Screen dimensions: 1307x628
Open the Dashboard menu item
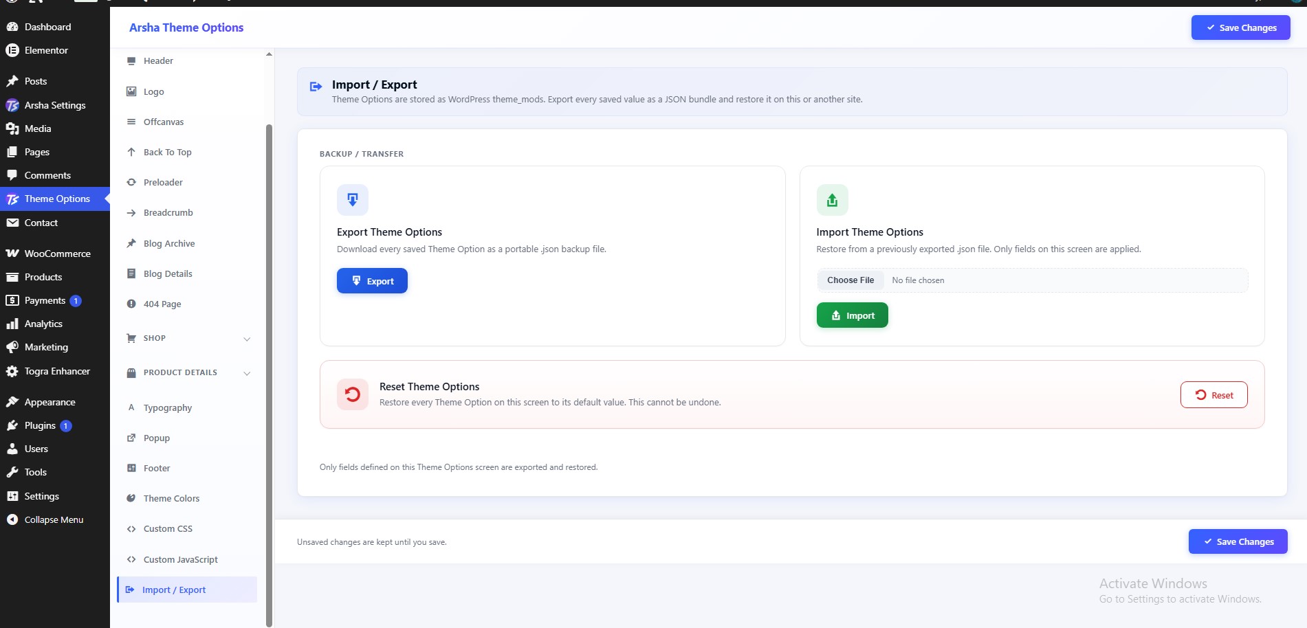click(x=55, y=27)
